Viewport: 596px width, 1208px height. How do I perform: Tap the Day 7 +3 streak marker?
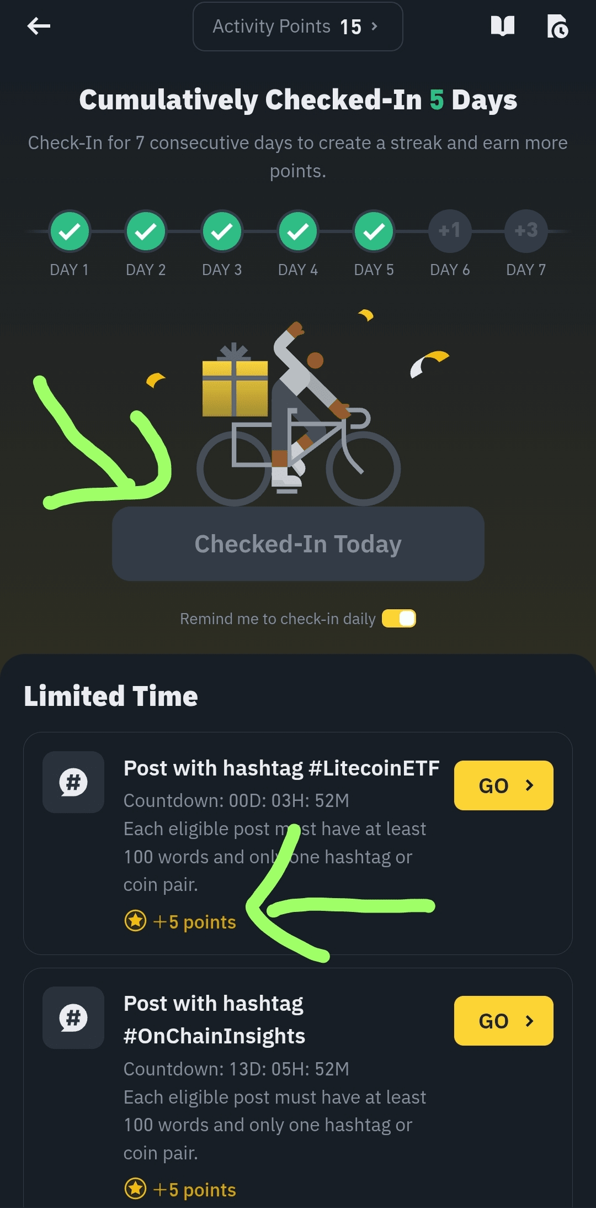[526, 231]
